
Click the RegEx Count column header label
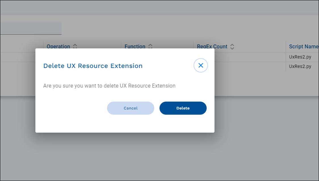tap(212, 46)
